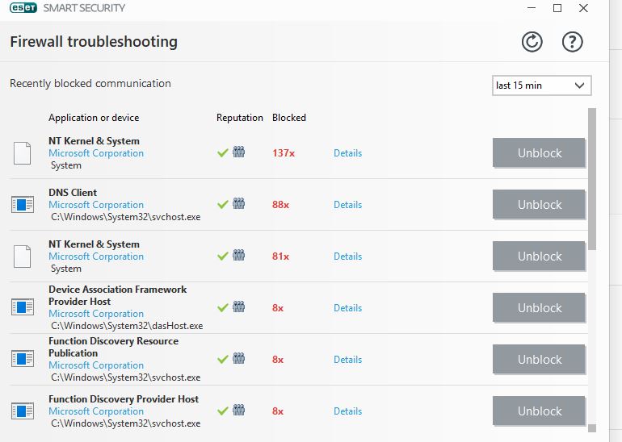Screen dimensions: 622x442
Task: Click the '137x' blocked count
Action: pyautogui.click(x=284, y=153)
